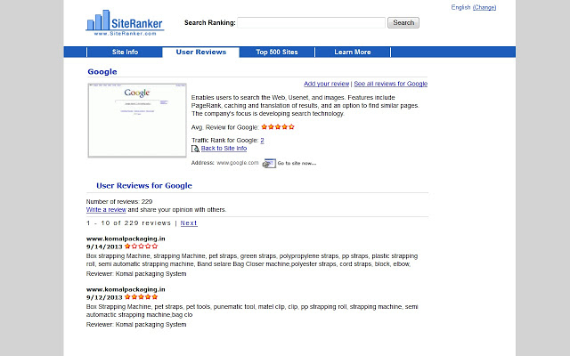Follow the Back to Site Info link

[224, 149]
